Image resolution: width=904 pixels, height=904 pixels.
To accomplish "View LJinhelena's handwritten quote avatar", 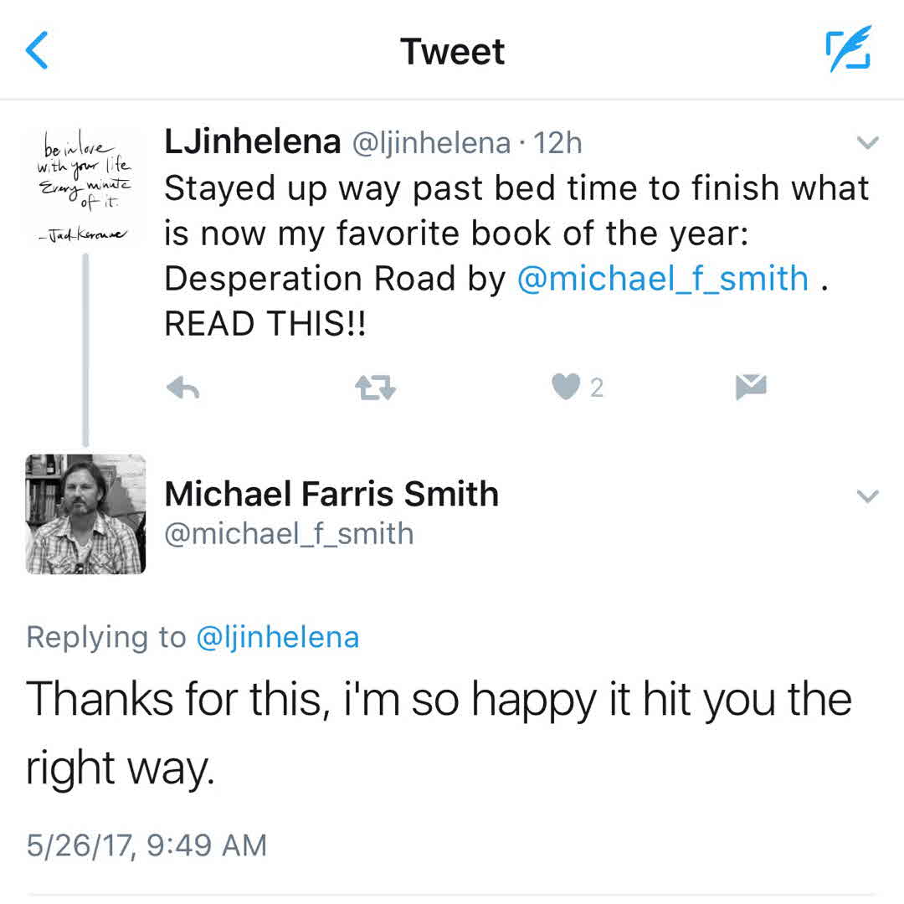I will click(85, 186).
